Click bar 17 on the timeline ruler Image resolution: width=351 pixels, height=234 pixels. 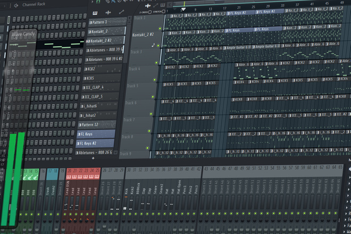point(225,9)
